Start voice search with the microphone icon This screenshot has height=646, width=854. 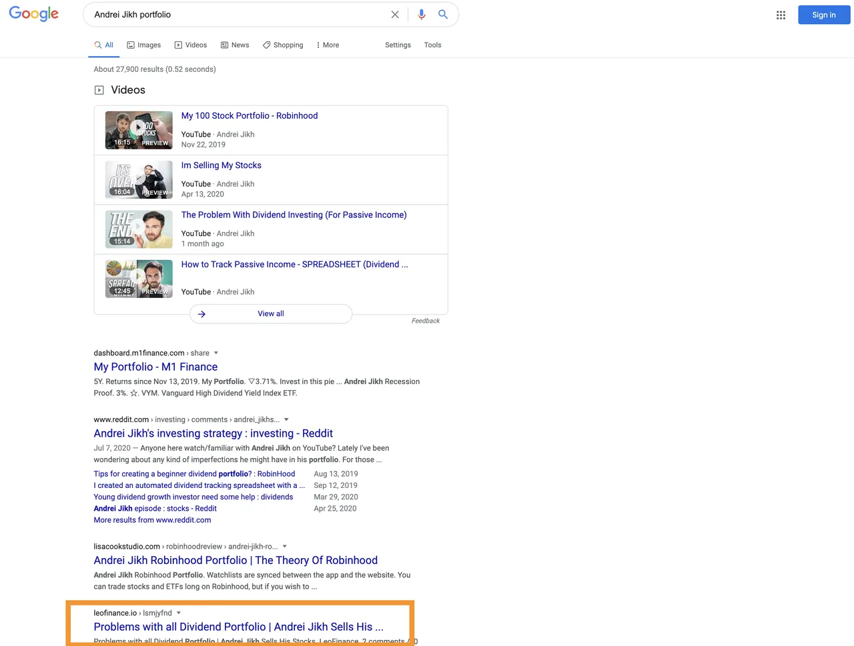click(421, 14)
